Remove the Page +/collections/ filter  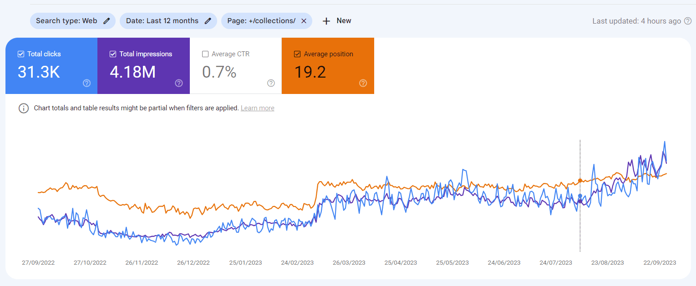click(x=304, y=20)
